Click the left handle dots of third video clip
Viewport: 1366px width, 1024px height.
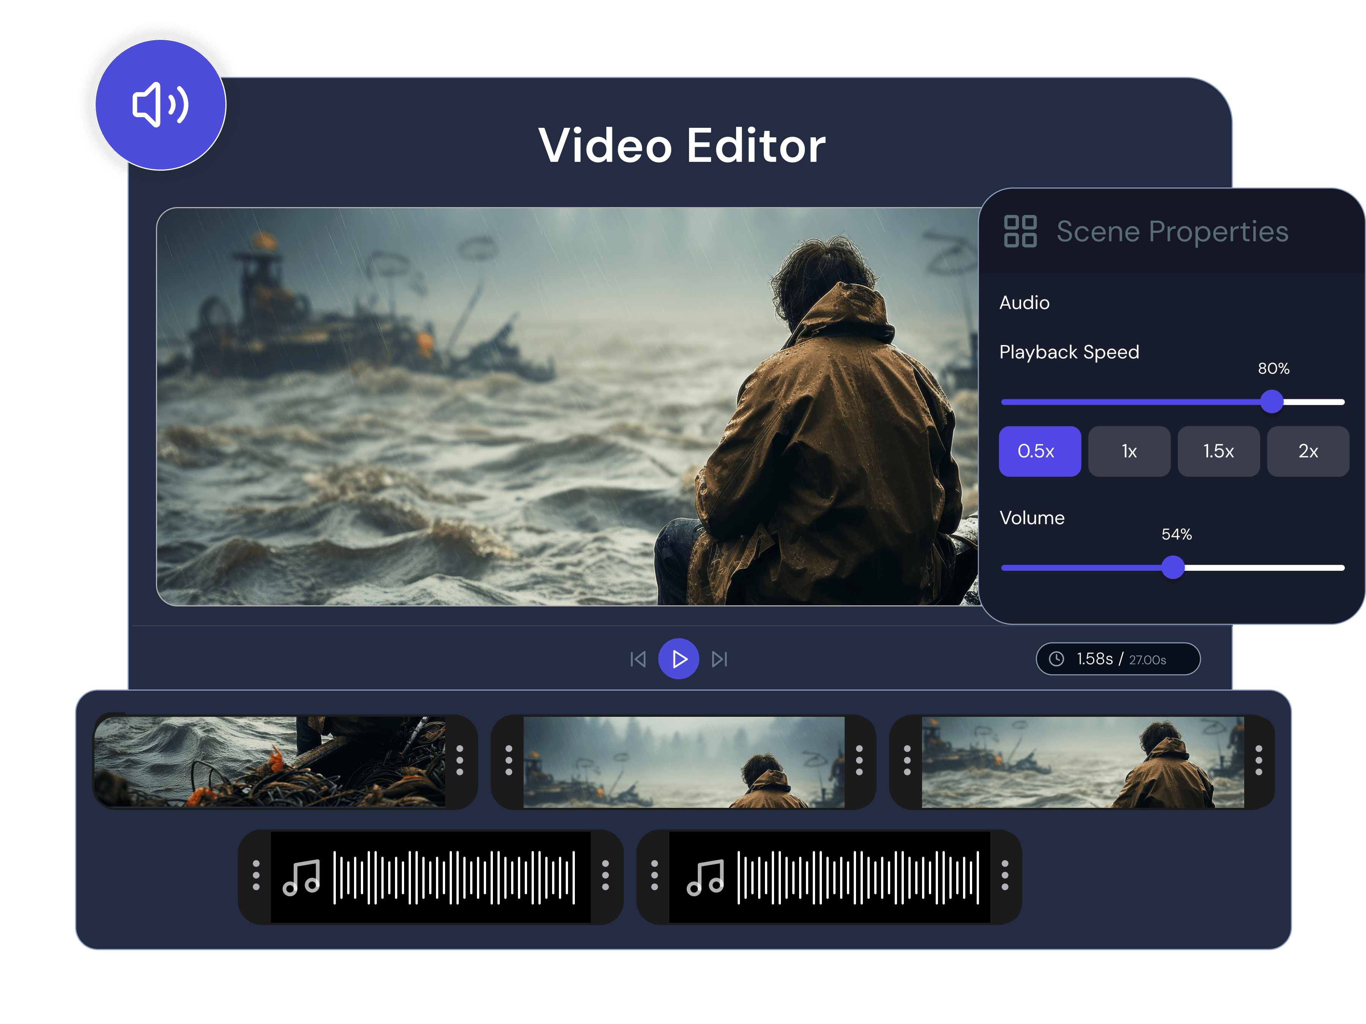coord(907,760)
